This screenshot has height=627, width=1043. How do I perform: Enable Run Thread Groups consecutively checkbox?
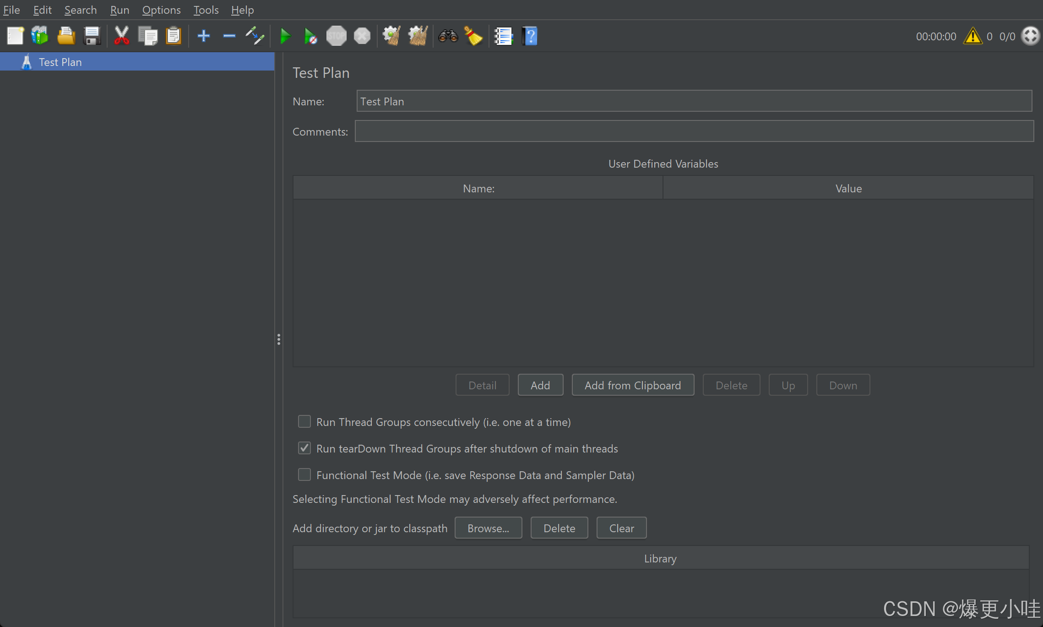point(304,421)
